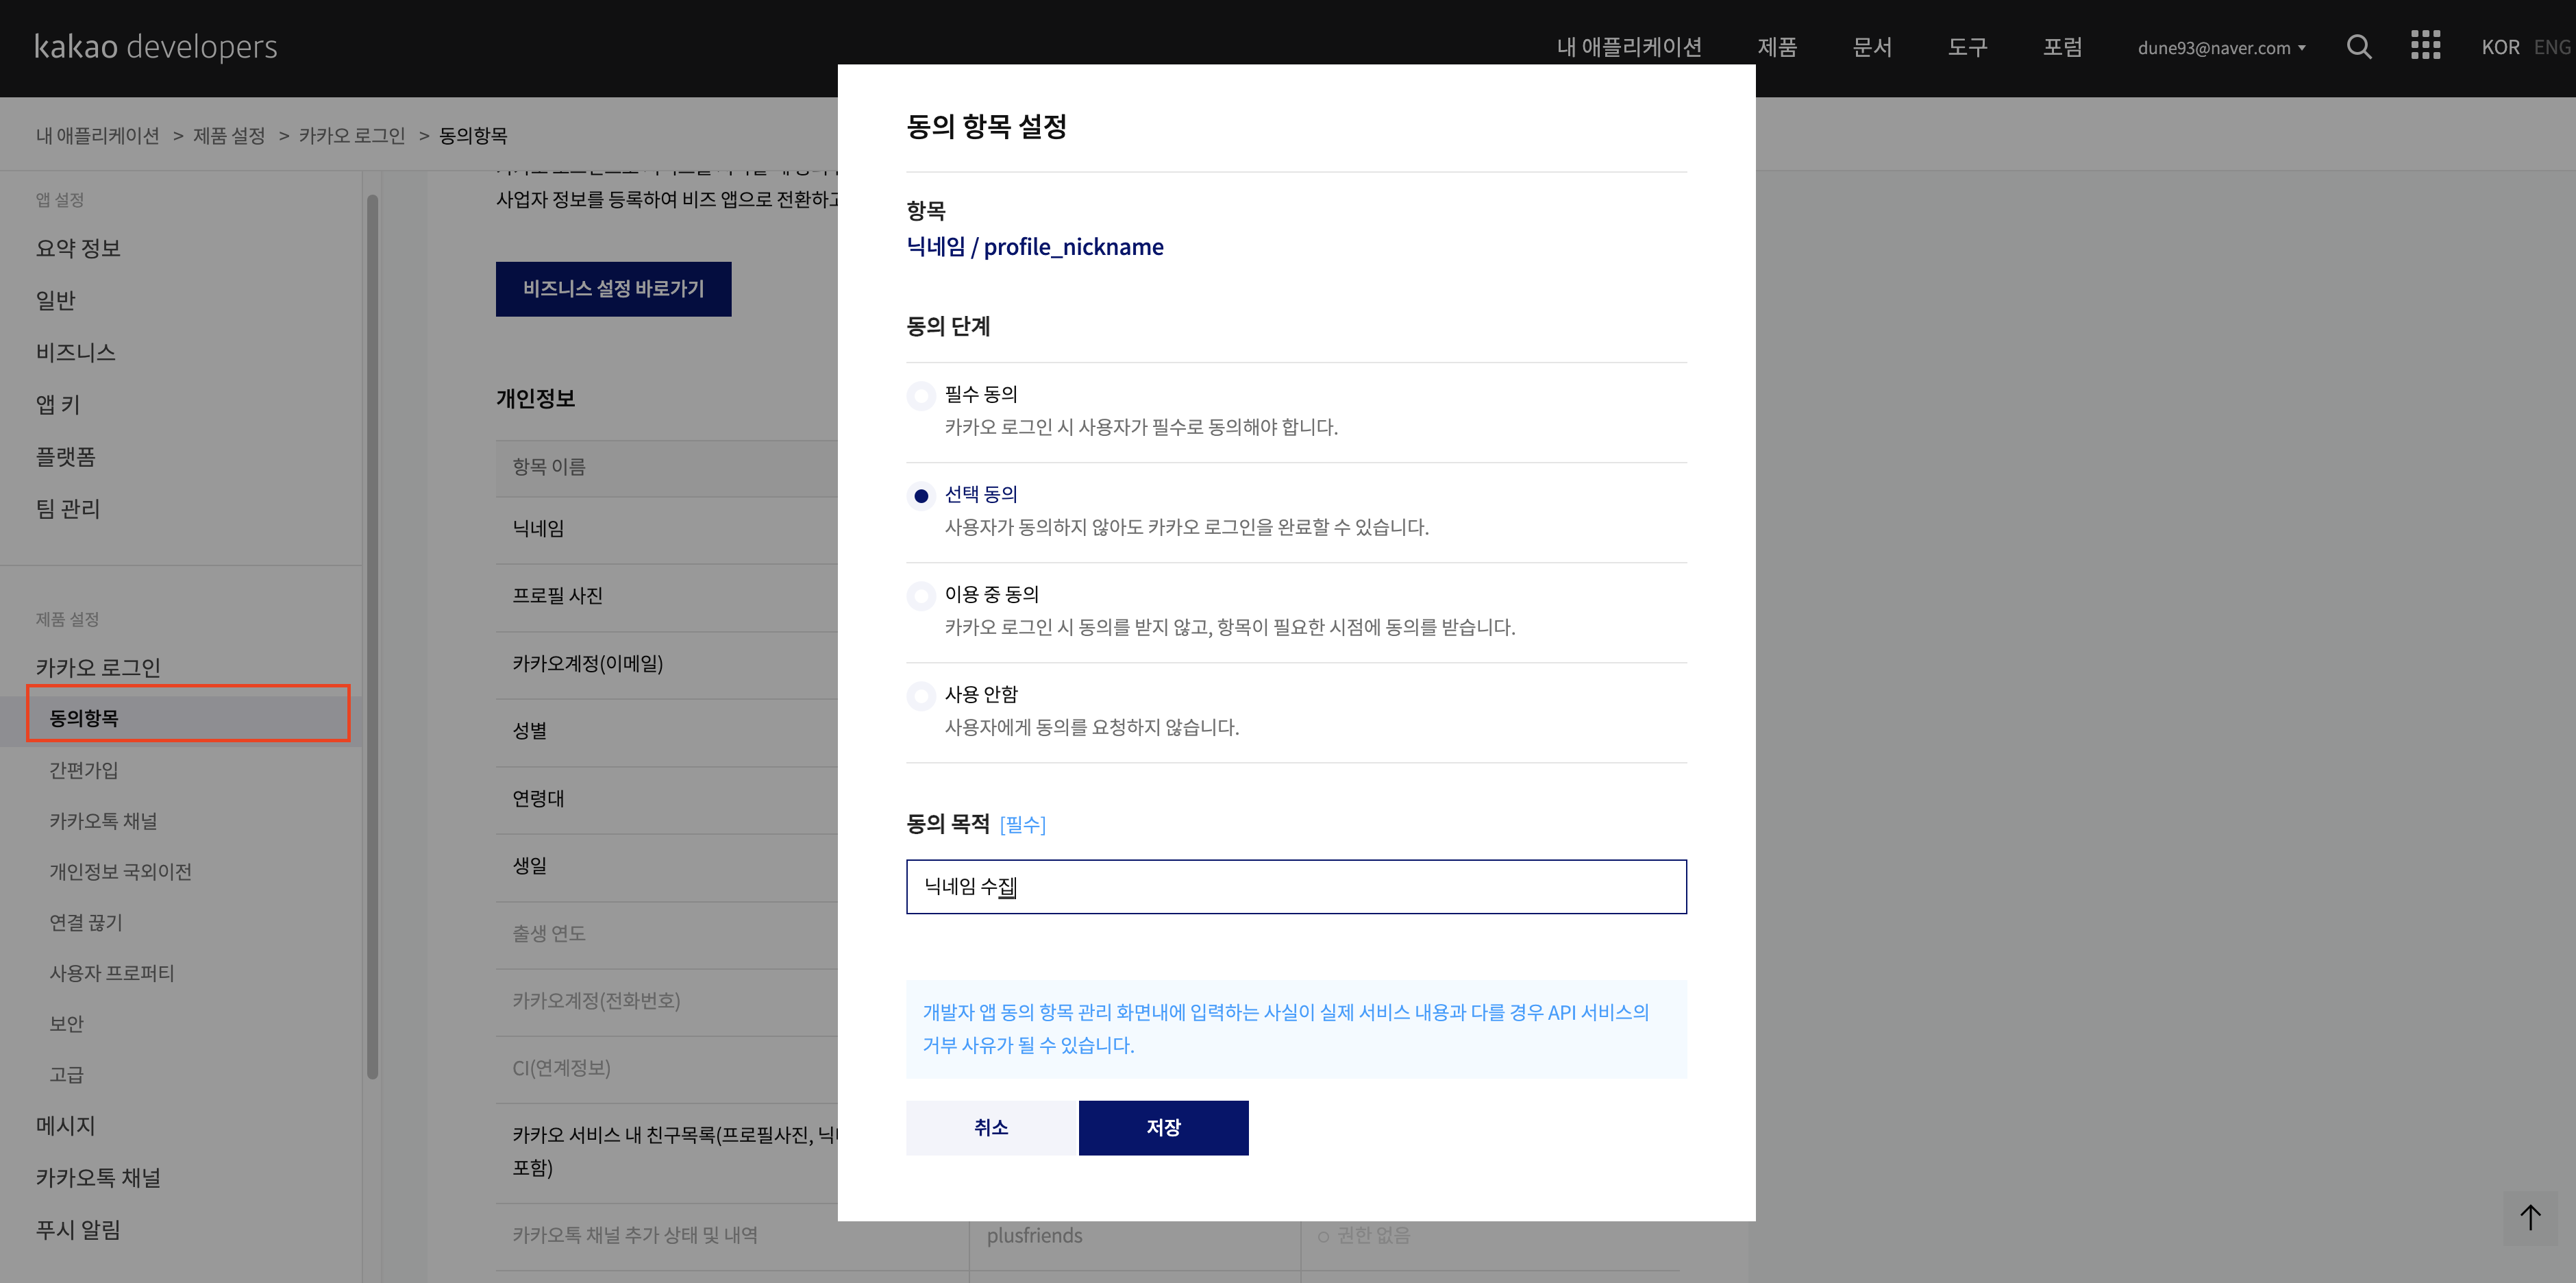The height and width of the screenshot is (1283, 2576).
Task: Open 팀 관리 in the sidebar
Action: pos(68,508)
